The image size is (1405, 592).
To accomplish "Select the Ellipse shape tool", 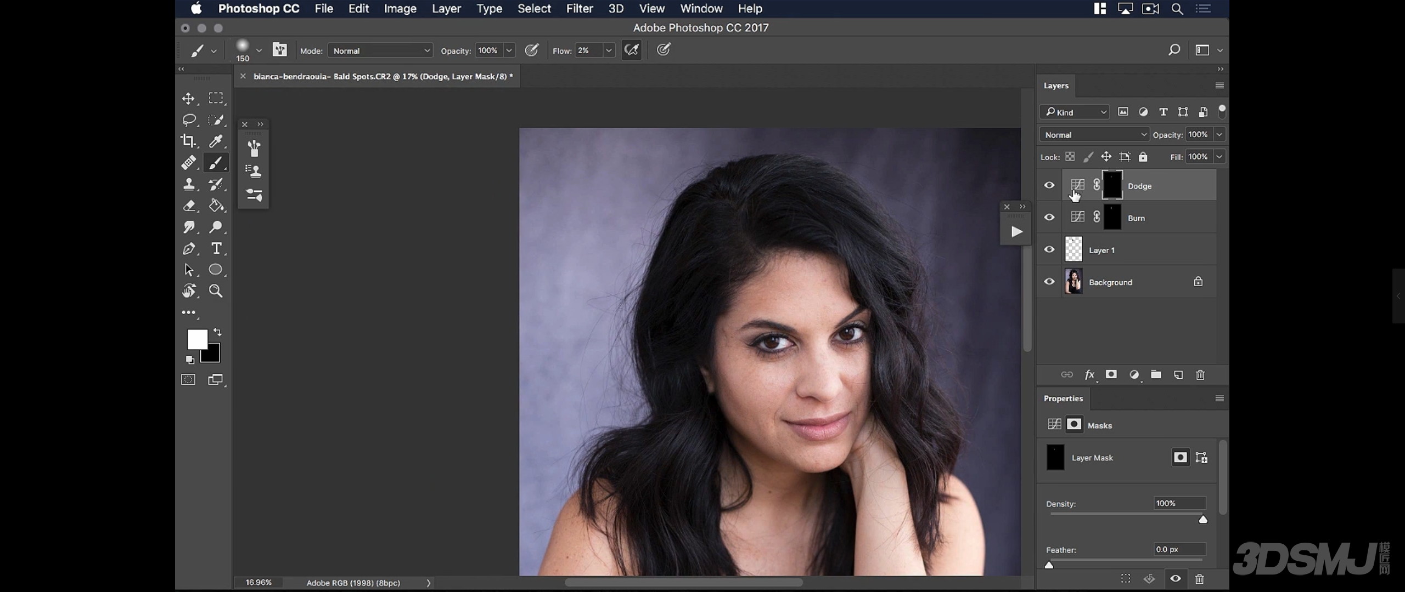I will 215,270.
